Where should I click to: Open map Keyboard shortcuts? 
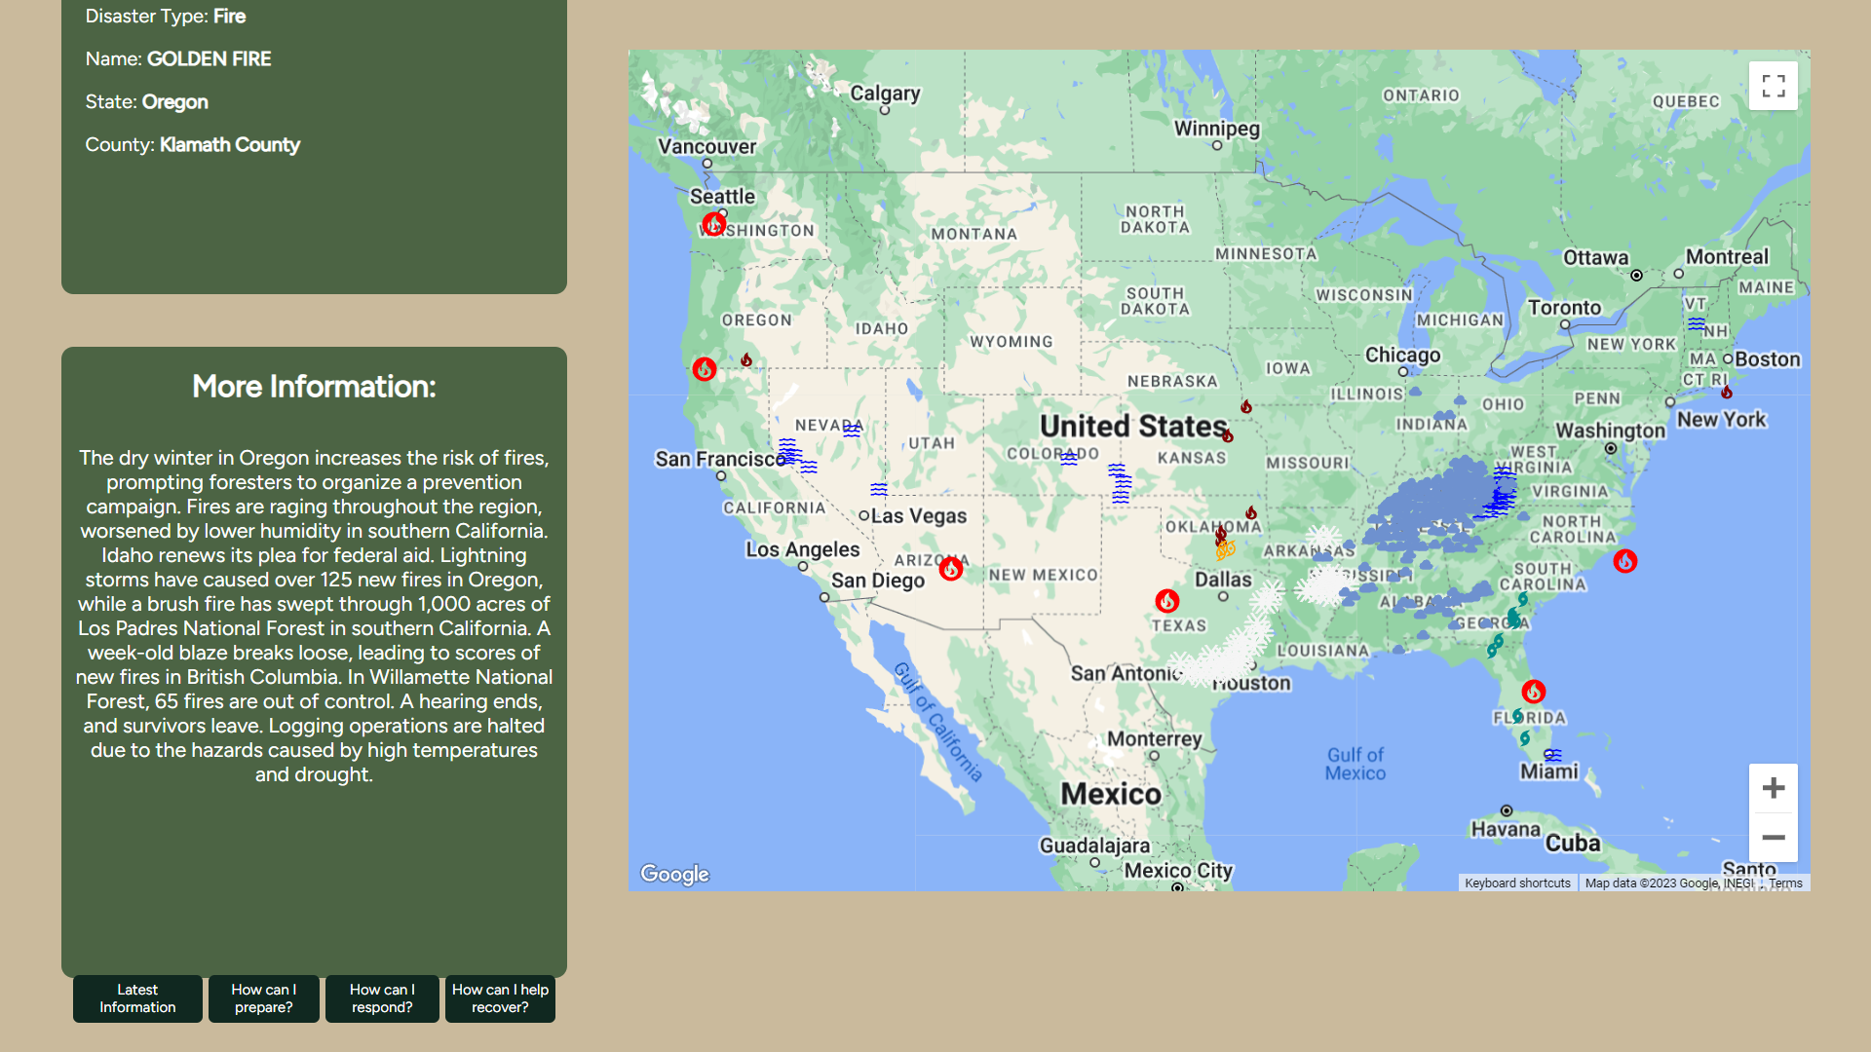point(1517,883)
